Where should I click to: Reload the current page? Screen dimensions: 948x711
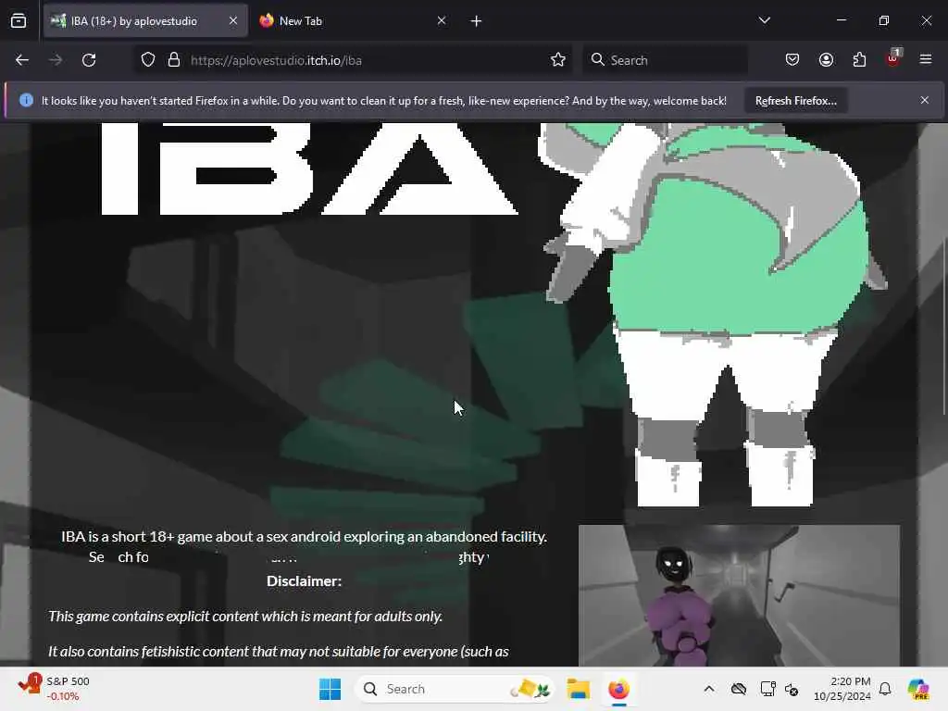(x=89, y=60)
